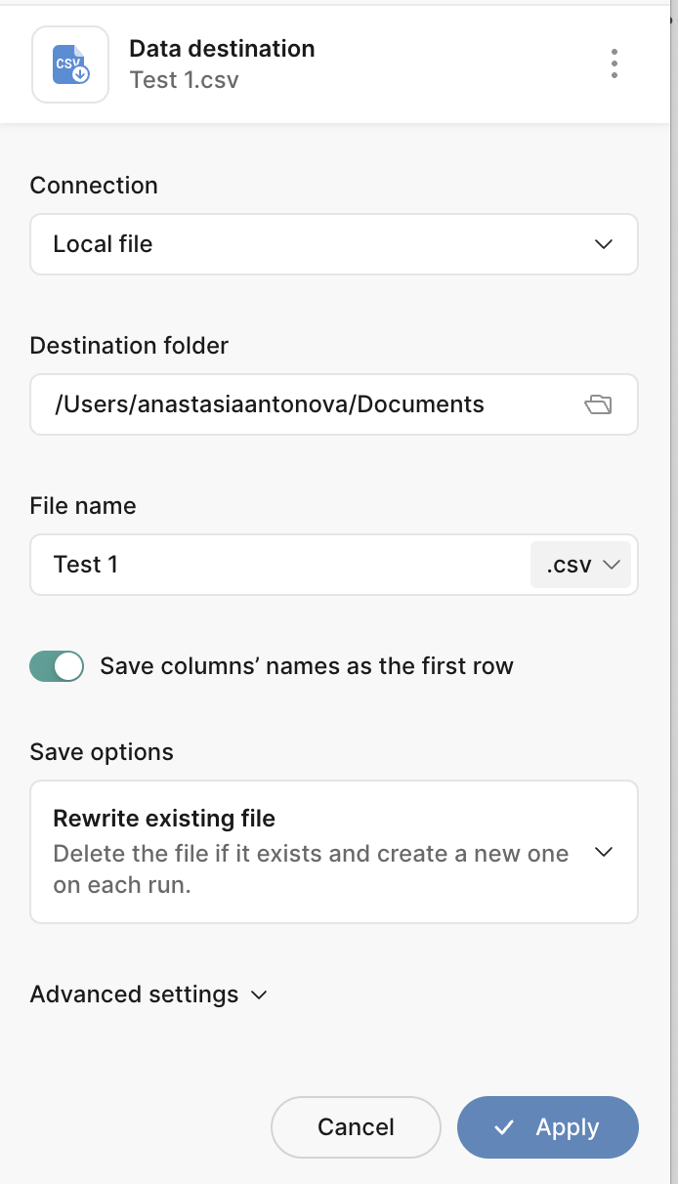Click the "Save columns' names" label text
Viewport: 678px width, 1184px height.
[x=307, y=666]
